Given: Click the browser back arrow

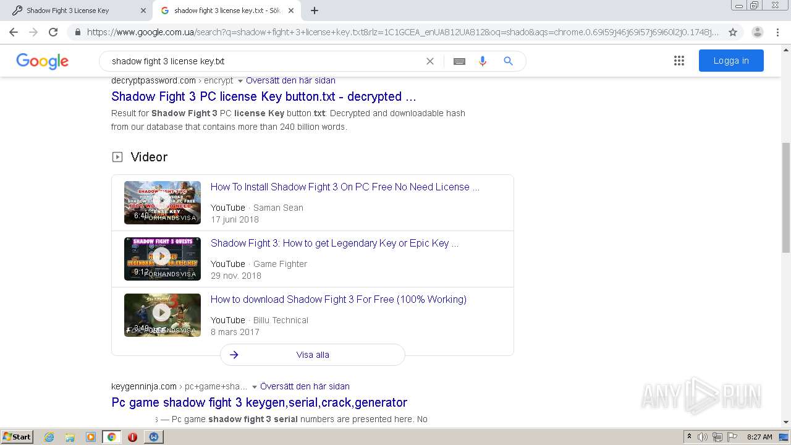Looking at the screenshot, I should (14, 32).
